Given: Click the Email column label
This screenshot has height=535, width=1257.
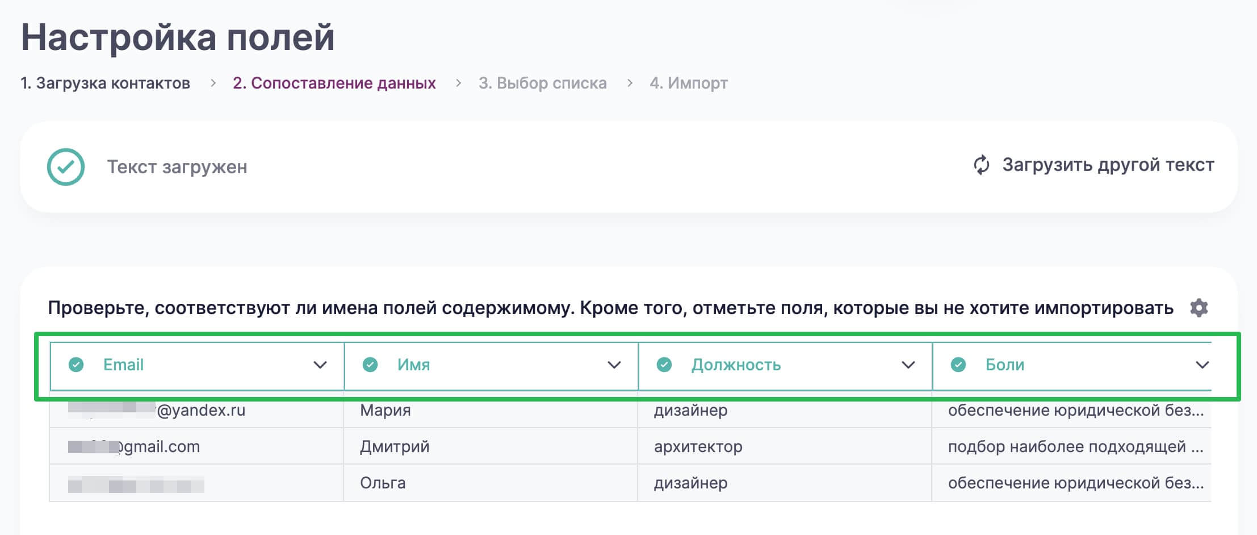Looking at the screenshot, I should [123, 365].
